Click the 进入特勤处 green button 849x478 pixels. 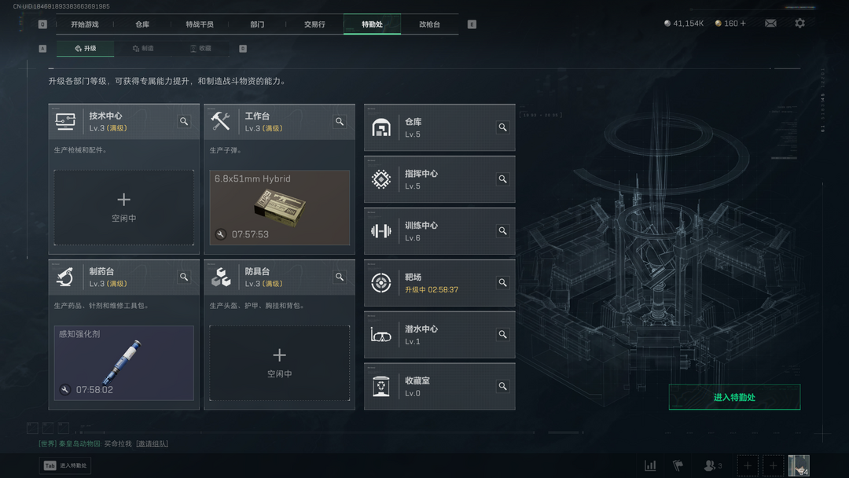pyautogui.click(x=734, y=397)
